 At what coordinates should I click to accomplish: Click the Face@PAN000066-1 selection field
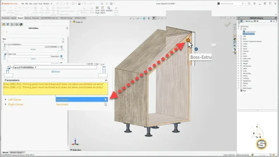[54, 68]
